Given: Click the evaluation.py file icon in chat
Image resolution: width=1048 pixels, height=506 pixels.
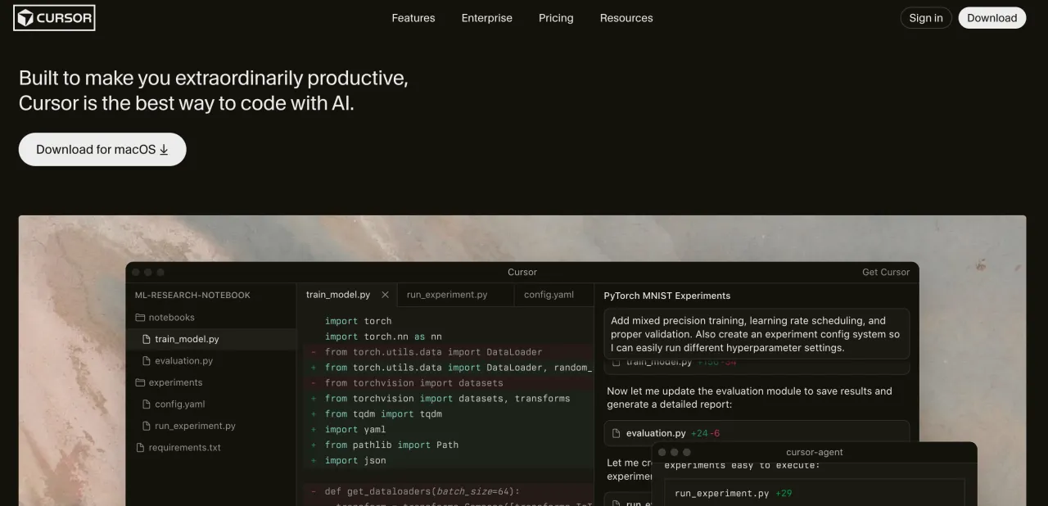Looking at the screenshot, I should [616, 433].
